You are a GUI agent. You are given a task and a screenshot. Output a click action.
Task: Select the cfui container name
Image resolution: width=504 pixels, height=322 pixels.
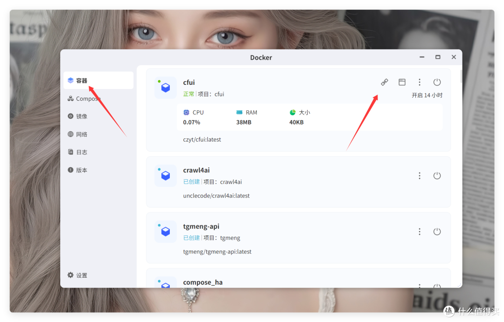pyautogui.click(x=189, y=82)
